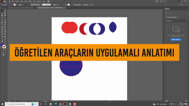Open Microsoft Edge from the taskbar
Screen dimensions: 189x106
click(56, 104)
